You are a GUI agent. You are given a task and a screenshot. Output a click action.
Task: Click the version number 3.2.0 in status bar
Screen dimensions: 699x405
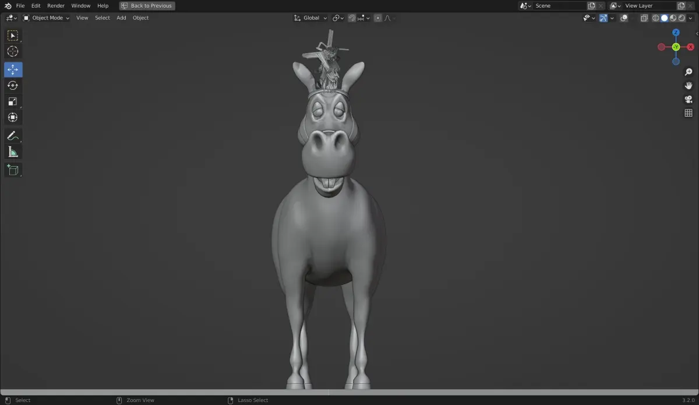pyautogui.click(x=689, y=400)
